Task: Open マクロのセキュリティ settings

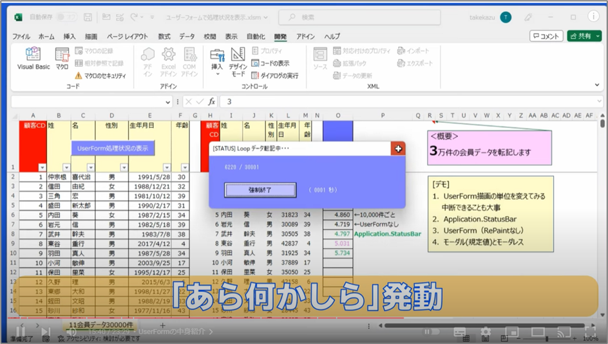Action: (100, 75)
